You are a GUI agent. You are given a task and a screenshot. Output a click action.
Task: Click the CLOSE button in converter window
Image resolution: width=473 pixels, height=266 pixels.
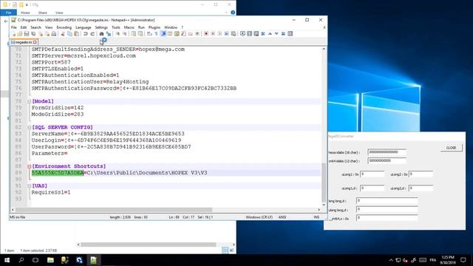451,148
